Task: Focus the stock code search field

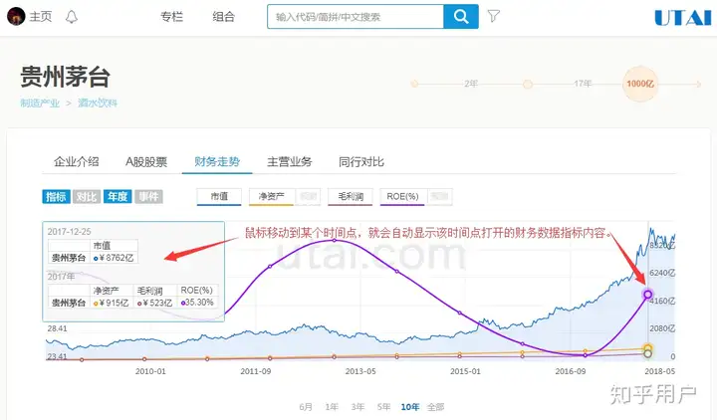Action: (x=356, y=17)
